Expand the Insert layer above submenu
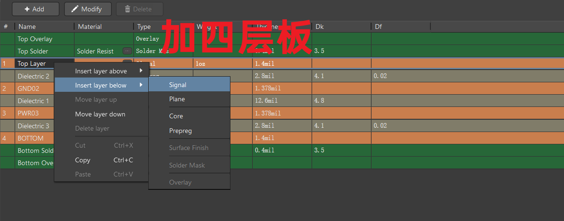The width and height of the screenshot is (564, 221). tap(101, 71)
